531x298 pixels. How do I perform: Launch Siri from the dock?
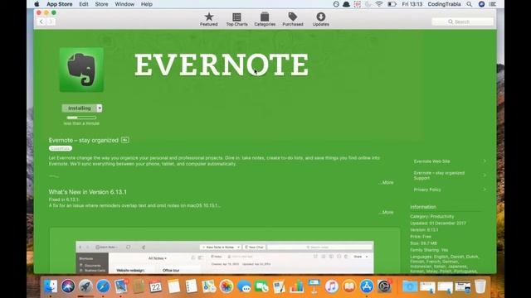coord(68,286)
